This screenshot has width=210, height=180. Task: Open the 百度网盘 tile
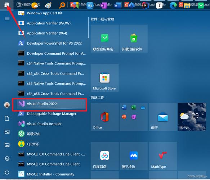pos(104,156)
